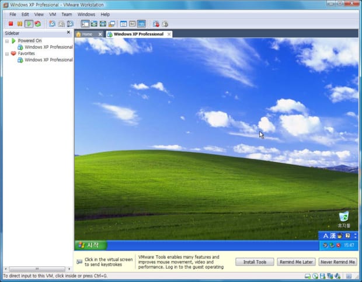Click the Windows XP Start button
The width and height of the screenshot is (362, 282).
(x=90, y=245)
